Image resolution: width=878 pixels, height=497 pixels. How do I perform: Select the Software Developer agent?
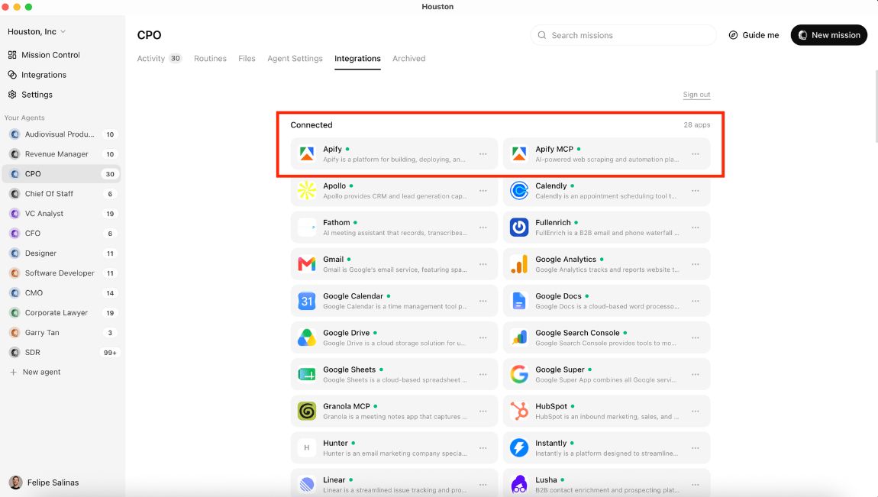[x=62, y=273]
